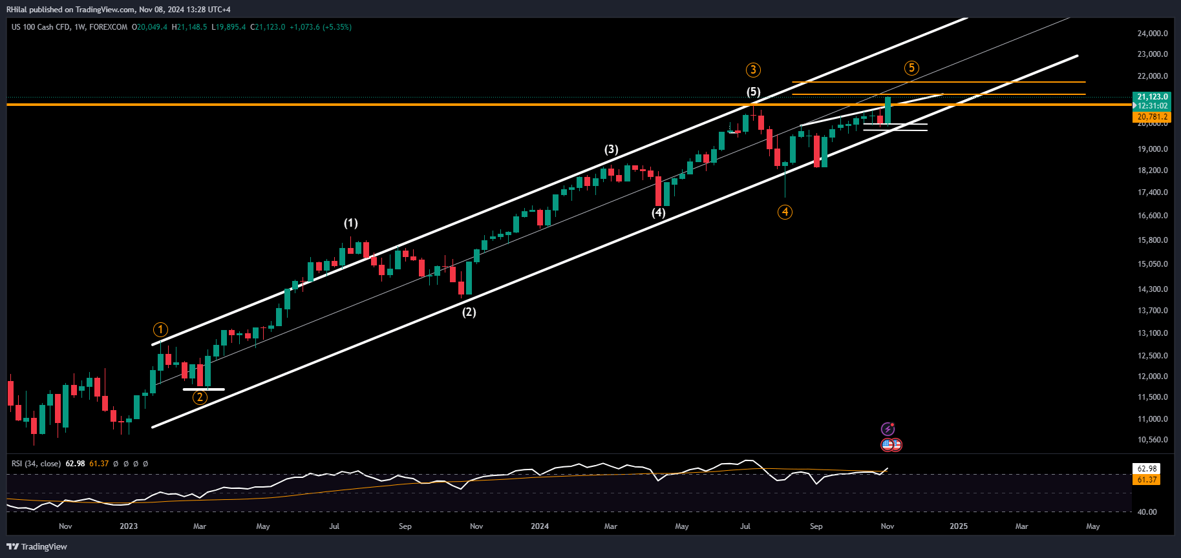Viewport: 1181px width, 558px height.
Task: Click the purple lightning event icon
Action: [x=888, y=429]
